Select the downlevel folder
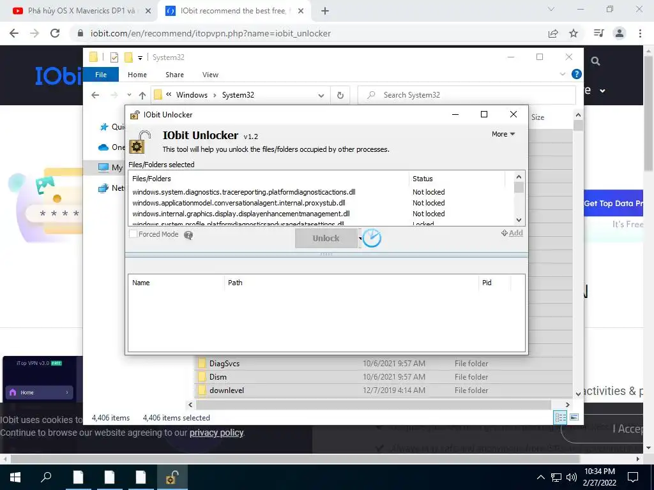 point(227,390)
